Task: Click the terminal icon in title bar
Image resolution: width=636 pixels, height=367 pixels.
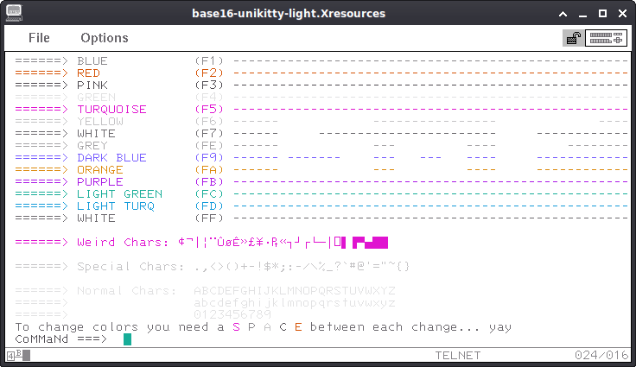Action: pyautogui.click(x=14, y=13)
